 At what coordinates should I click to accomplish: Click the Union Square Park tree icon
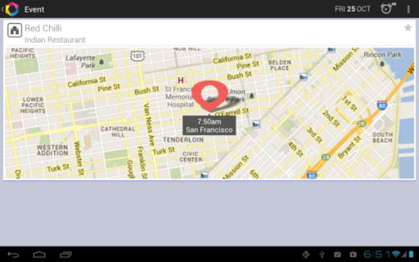coord(251,96)
